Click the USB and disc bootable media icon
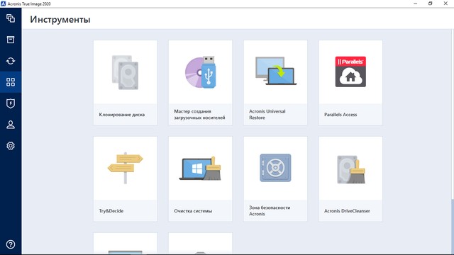 point(200,72)
